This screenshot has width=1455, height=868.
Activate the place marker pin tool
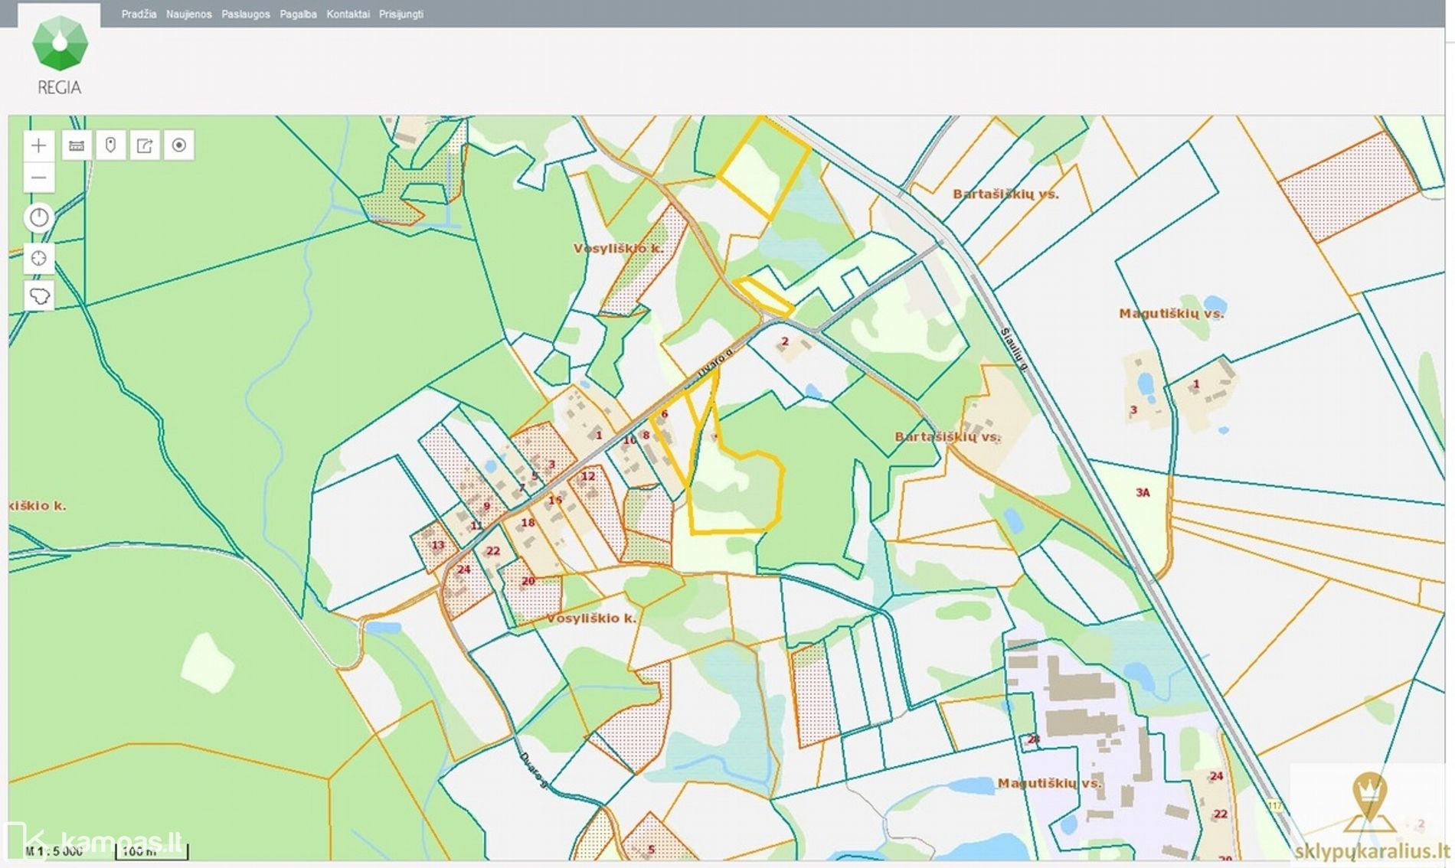(x=110, y=145)
